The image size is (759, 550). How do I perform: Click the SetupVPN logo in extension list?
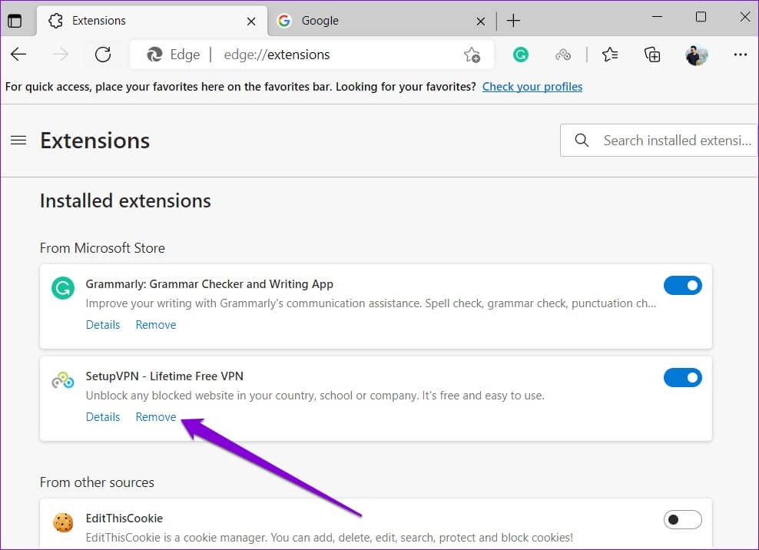click(x=63, y=380)
